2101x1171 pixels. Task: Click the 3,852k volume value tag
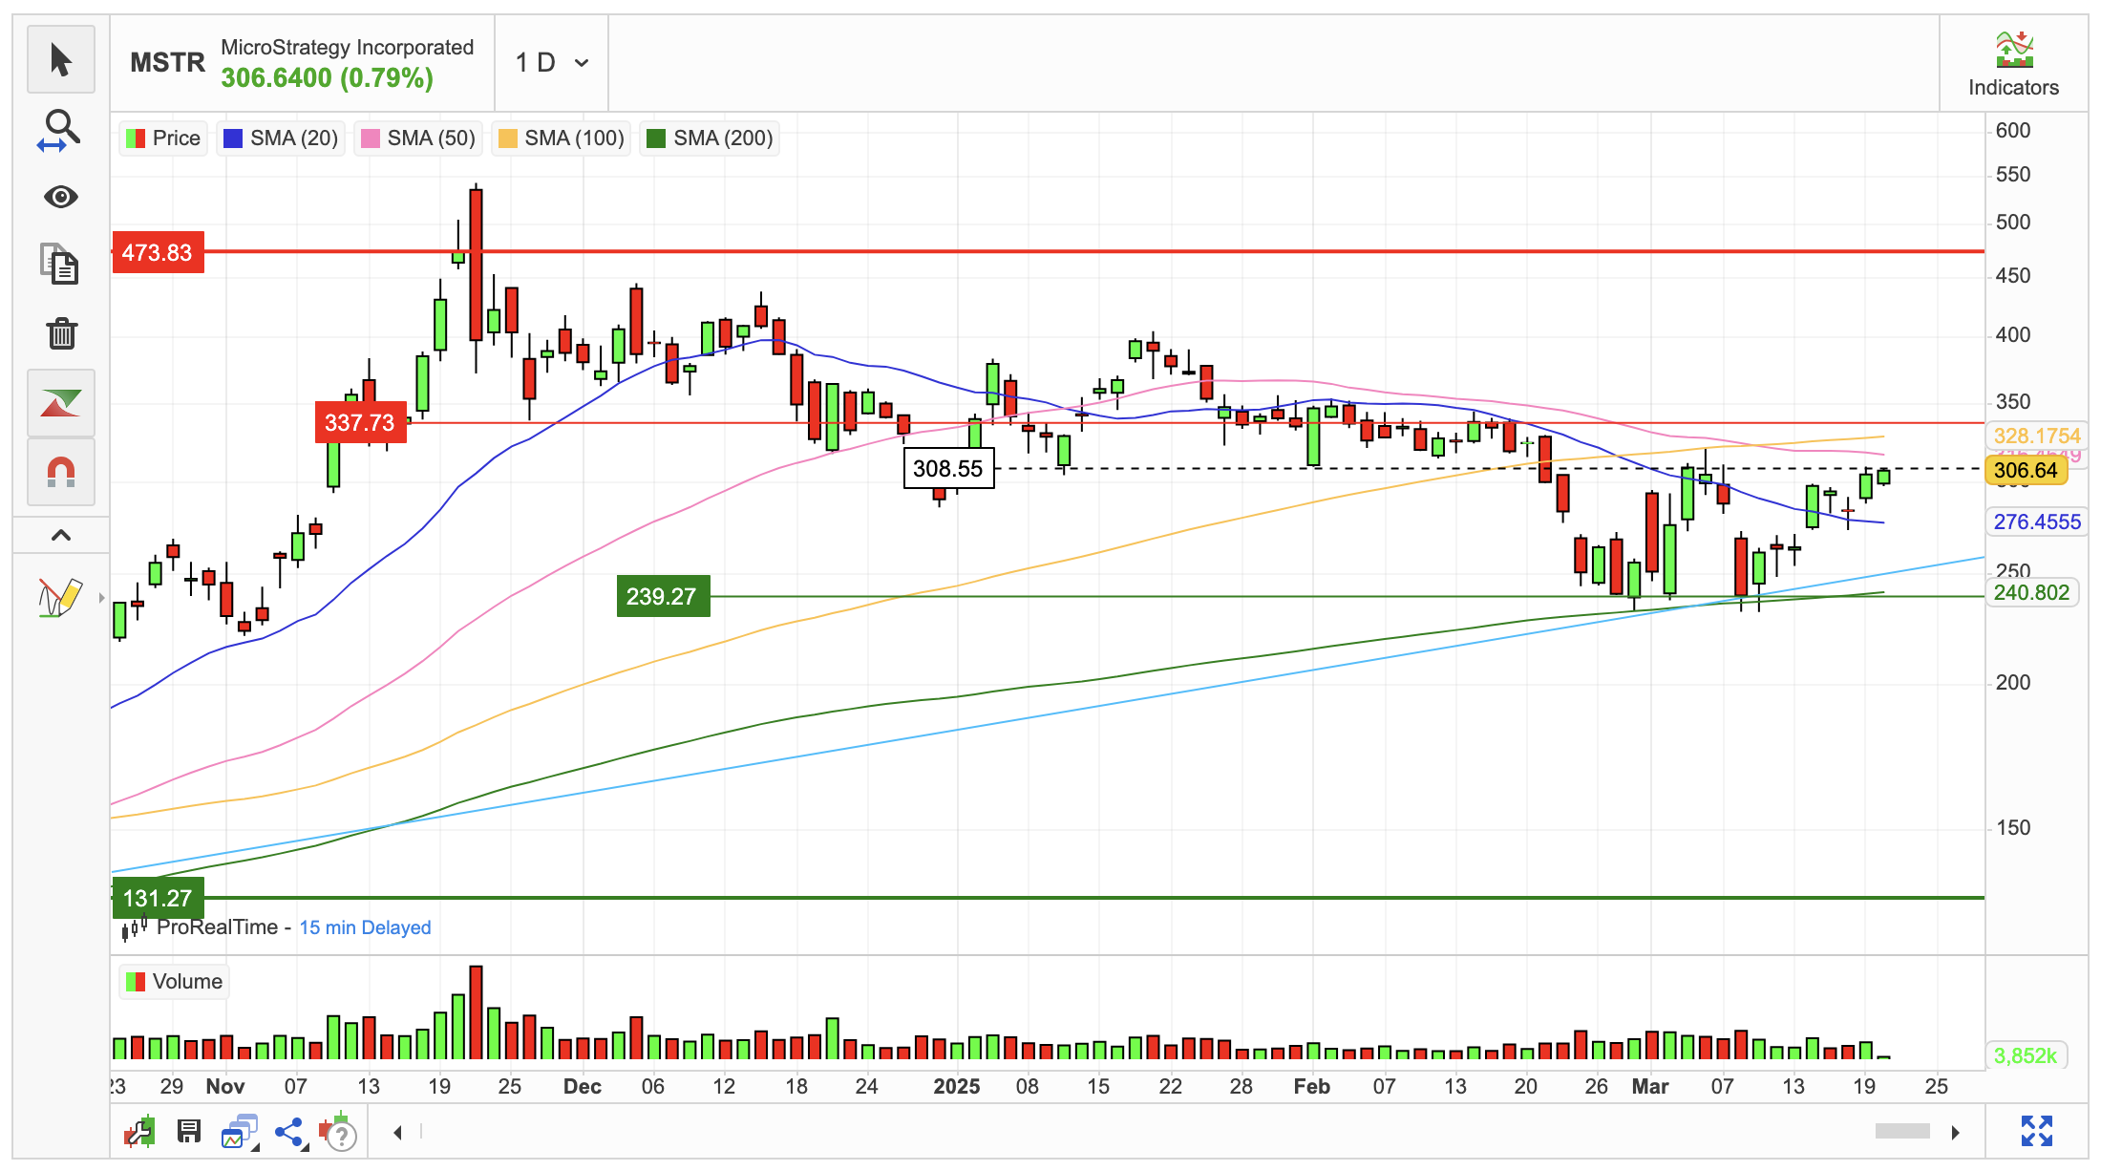tap(2025, 1055)
